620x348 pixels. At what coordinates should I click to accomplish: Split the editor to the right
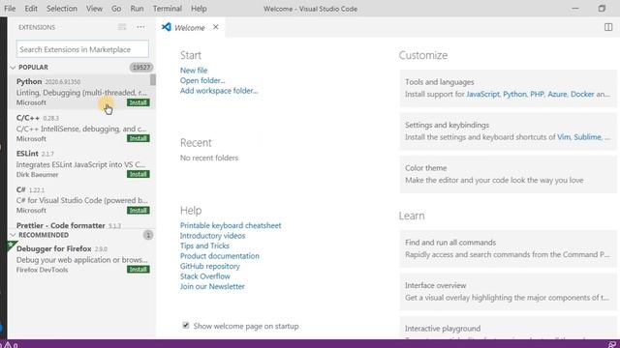(x=608, y=27)
